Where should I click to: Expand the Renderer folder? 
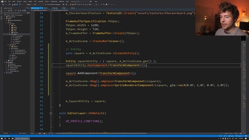(x=9, y=33)
